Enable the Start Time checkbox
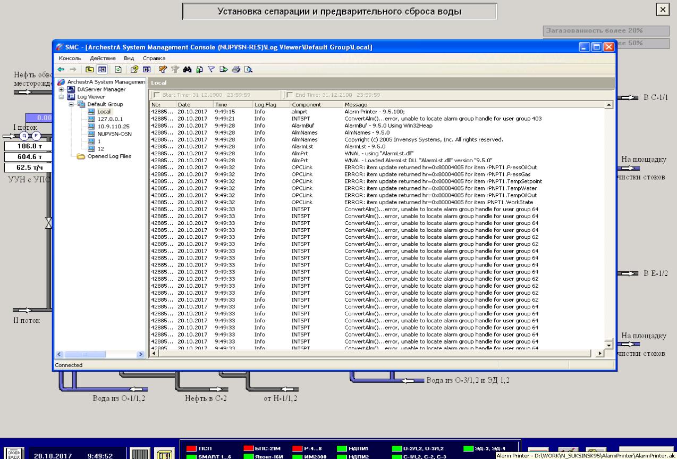This screenshot has height=459, width=677. 156,95
